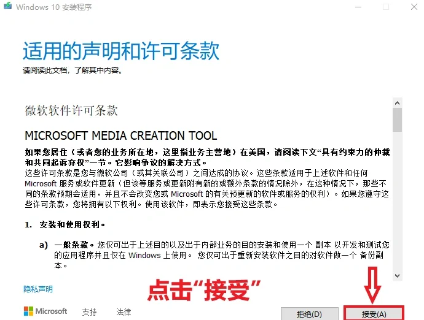Decline the license terms with 拒绝(D)
This screenshot has width=424, height=320.
pos(309,314)
